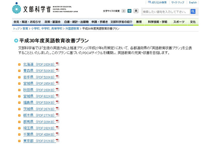Image resolution: width=211 pixels, height=144 pixels.
Task: Click the MEXT logo at top left
Action: (45, 8)
